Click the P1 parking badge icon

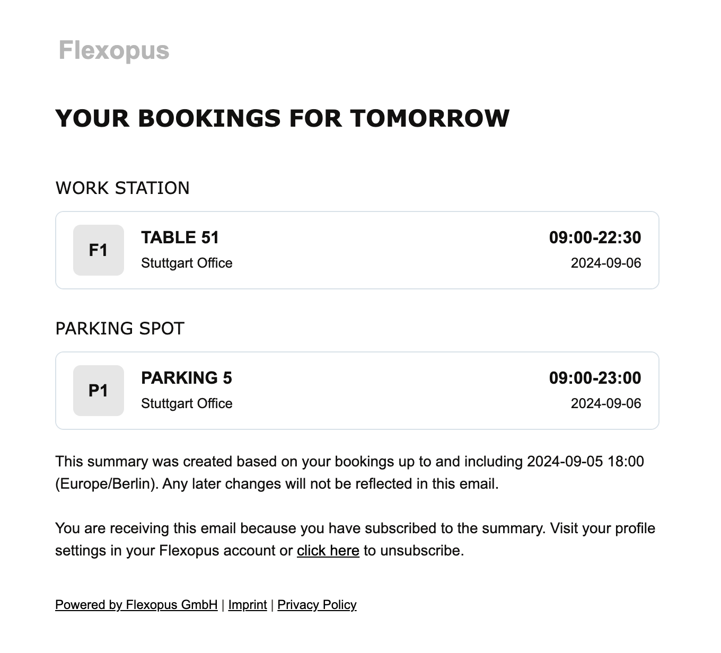99,391
